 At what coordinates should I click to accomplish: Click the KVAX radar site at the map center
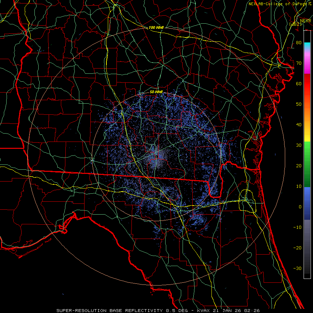point(156,156)
